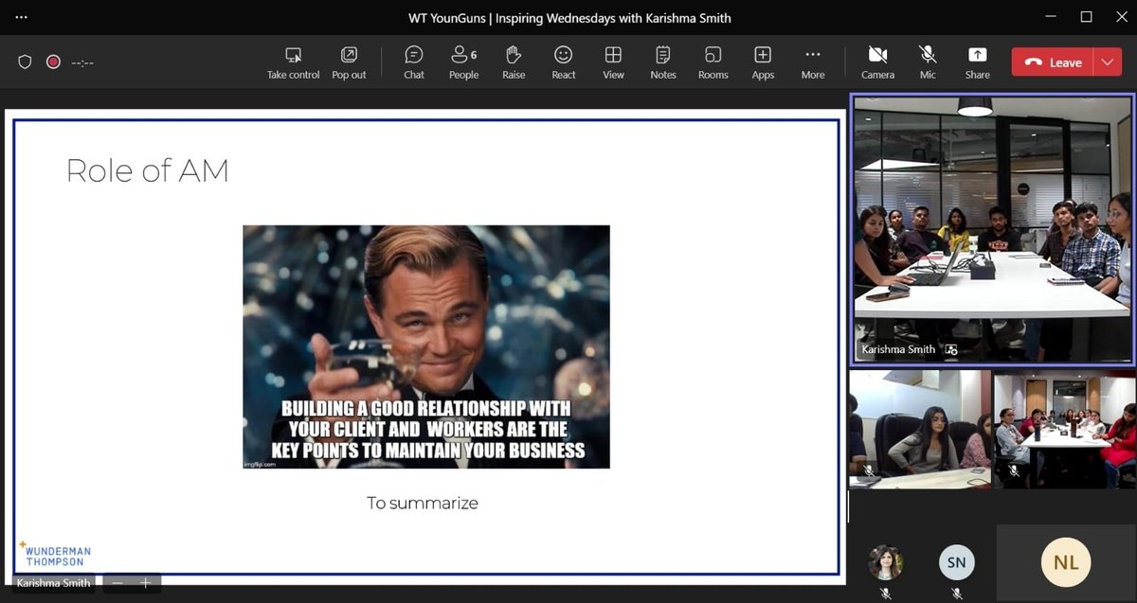Zoom out of shared content with minus
1137x603 pixels.
tap(117, 583)
